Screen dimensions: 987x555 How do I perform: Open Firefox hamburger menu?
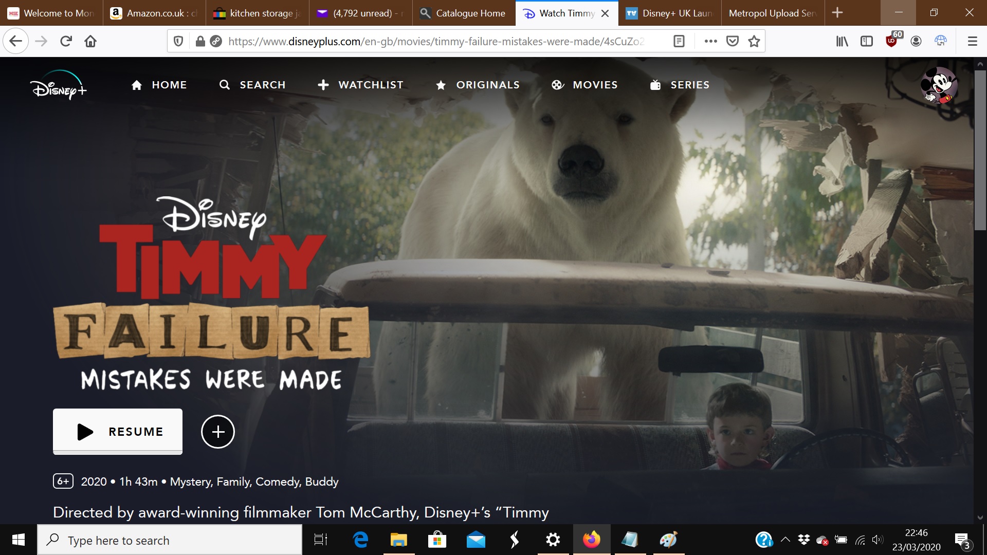pos(972,41)
